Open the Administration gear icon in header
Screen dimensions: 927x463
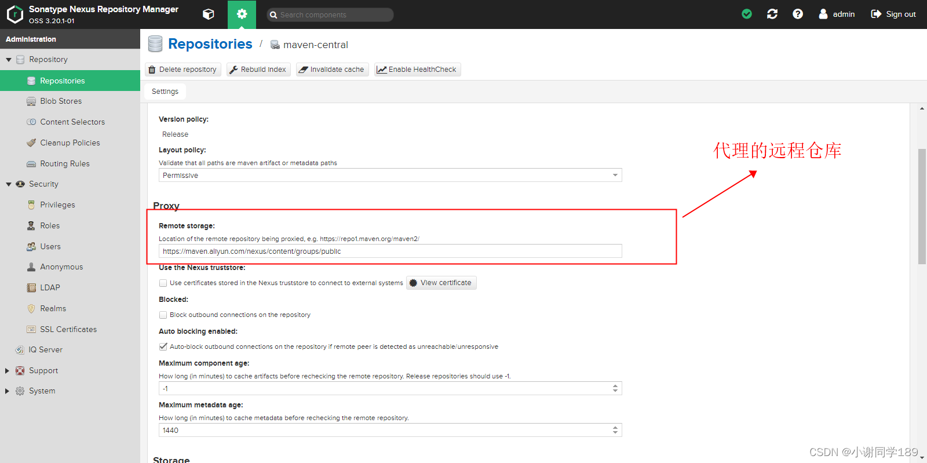(242, 14)
